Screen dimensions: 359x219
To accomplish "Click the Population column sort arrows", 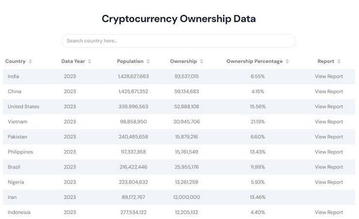I will (x=148, y=62).
